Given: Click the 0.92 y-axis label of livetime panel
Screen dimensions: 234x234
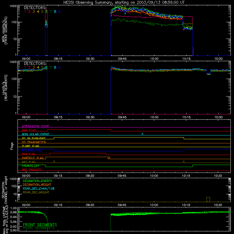Looking at the screenshot, I should 13,226.
